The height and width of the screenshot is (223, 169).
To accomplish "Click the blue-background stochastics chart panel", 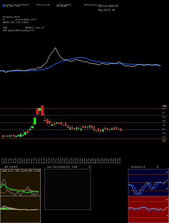I will tap(148, 182).
